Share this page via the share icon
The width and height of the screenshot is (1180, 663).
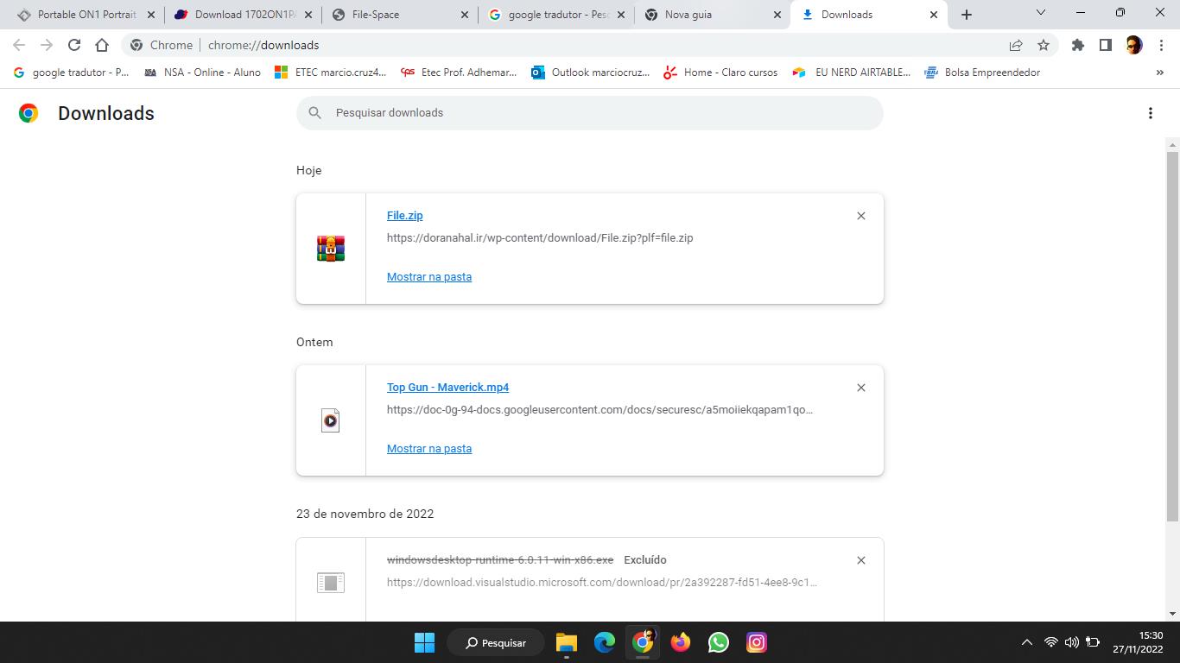[1016, 45]
